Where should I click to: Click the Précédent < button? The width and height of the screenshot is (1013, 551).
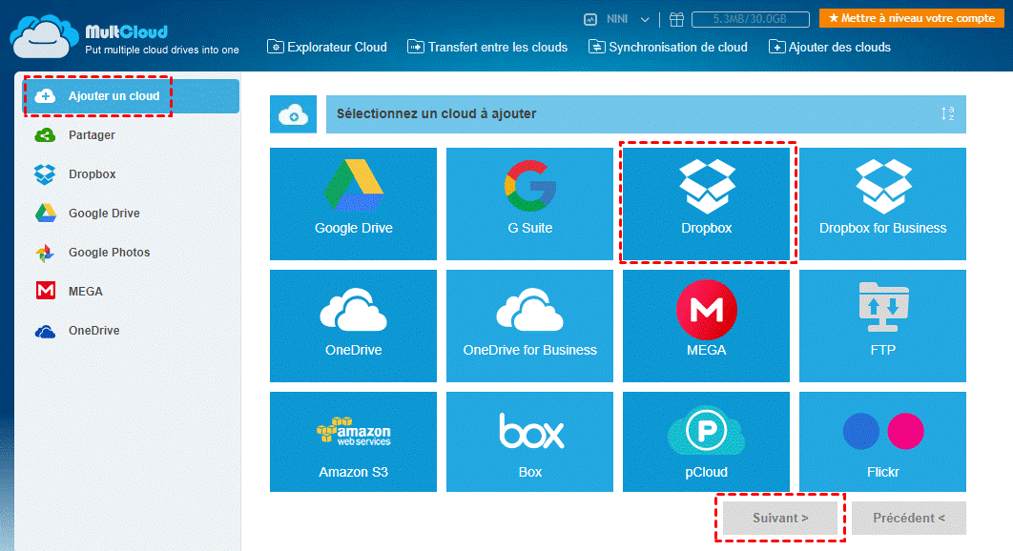click(x=909, y=518)
